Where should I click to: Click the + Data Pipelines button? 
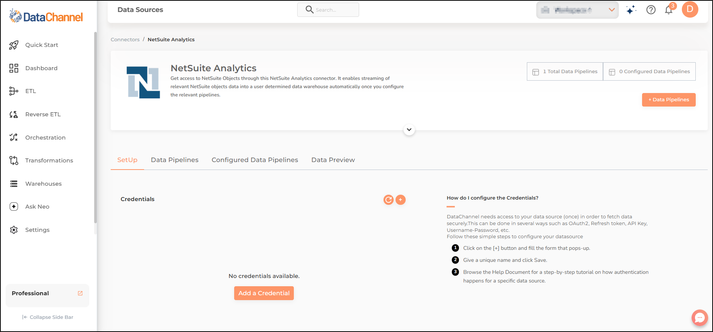tap(669, 100)
